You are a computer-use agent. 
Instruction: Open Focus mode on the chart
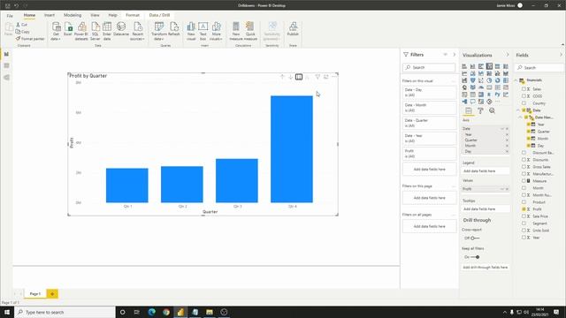[x=326, y=77]
